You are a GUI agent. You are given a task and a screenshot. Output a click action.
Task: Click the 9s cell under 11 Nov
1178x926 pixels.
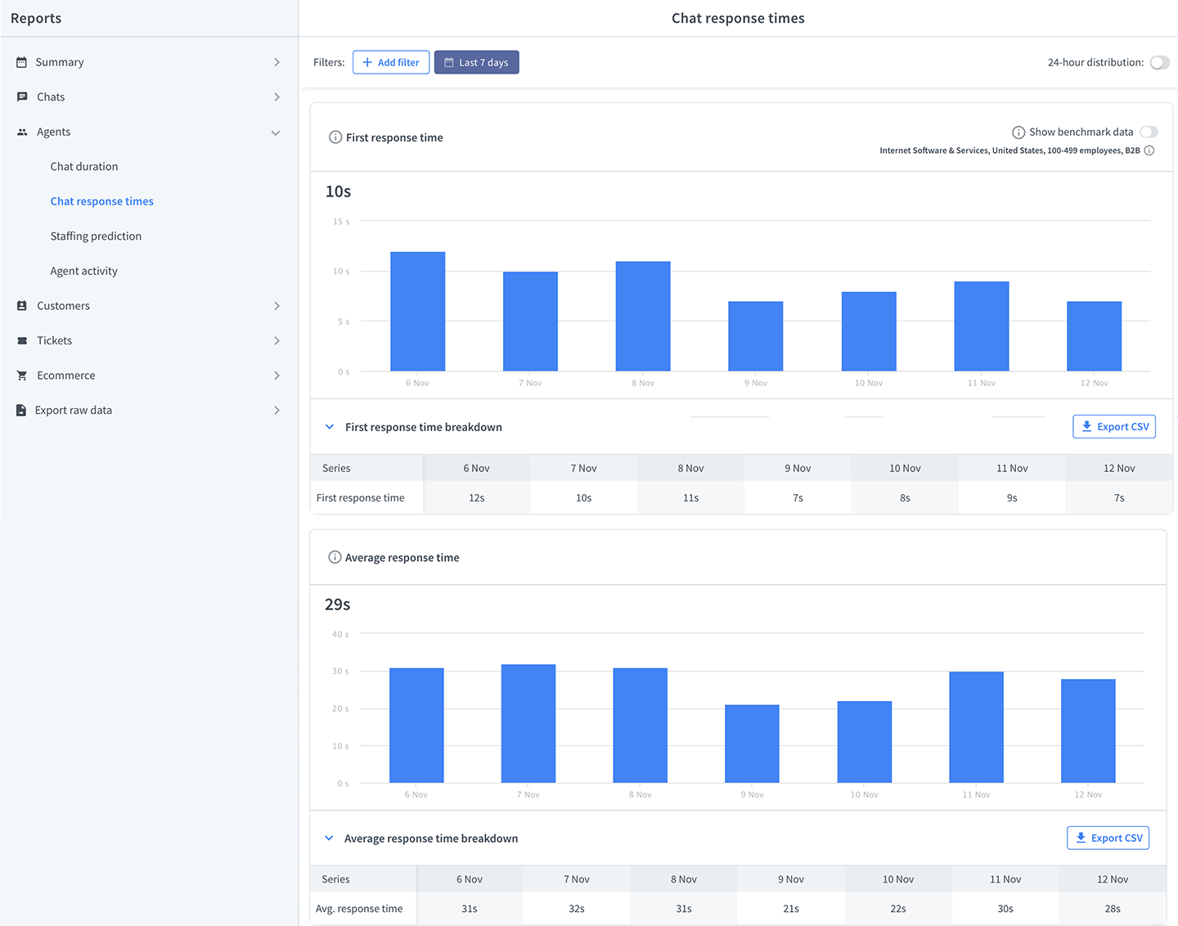pos(1012,497)
